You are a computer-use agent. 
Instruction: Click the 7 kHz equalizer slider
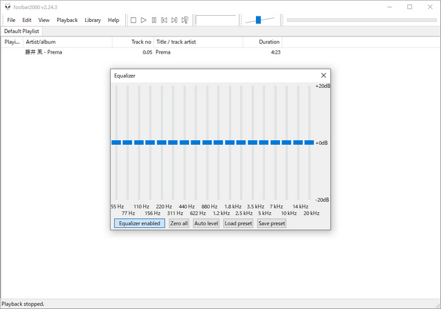point(275,143)
